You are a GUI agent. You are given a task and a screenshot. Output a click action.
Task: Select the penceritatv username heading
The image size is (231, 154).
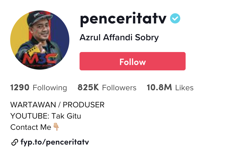coord(123,19)
